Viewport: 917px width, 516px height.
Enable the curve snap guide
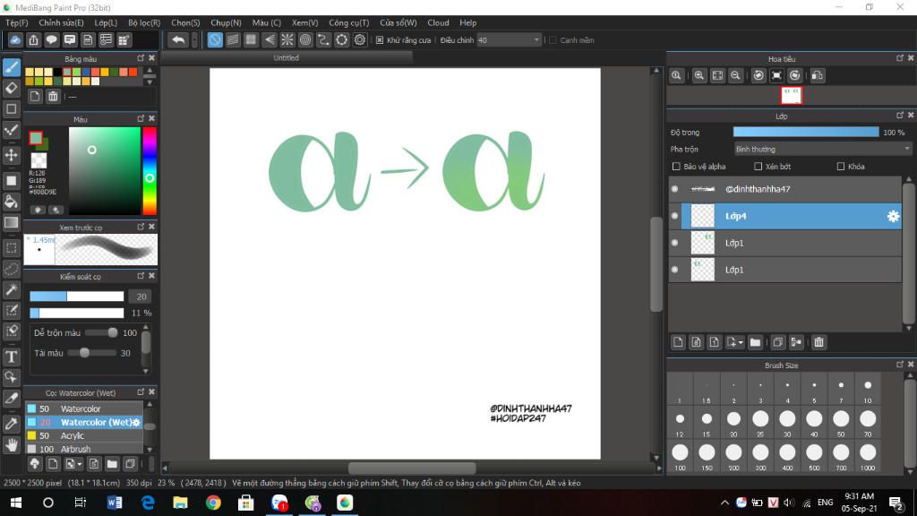pyautogui.click(x=323, y=39)
